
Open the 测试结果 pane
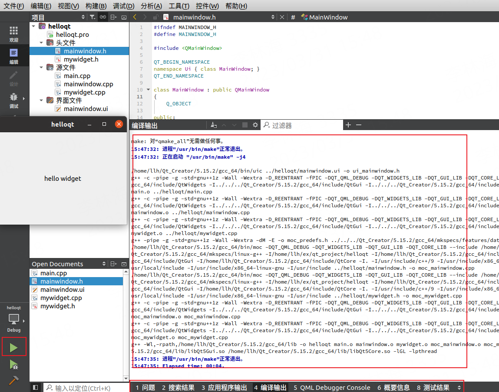pyautogui.click(x=433, y=388)
